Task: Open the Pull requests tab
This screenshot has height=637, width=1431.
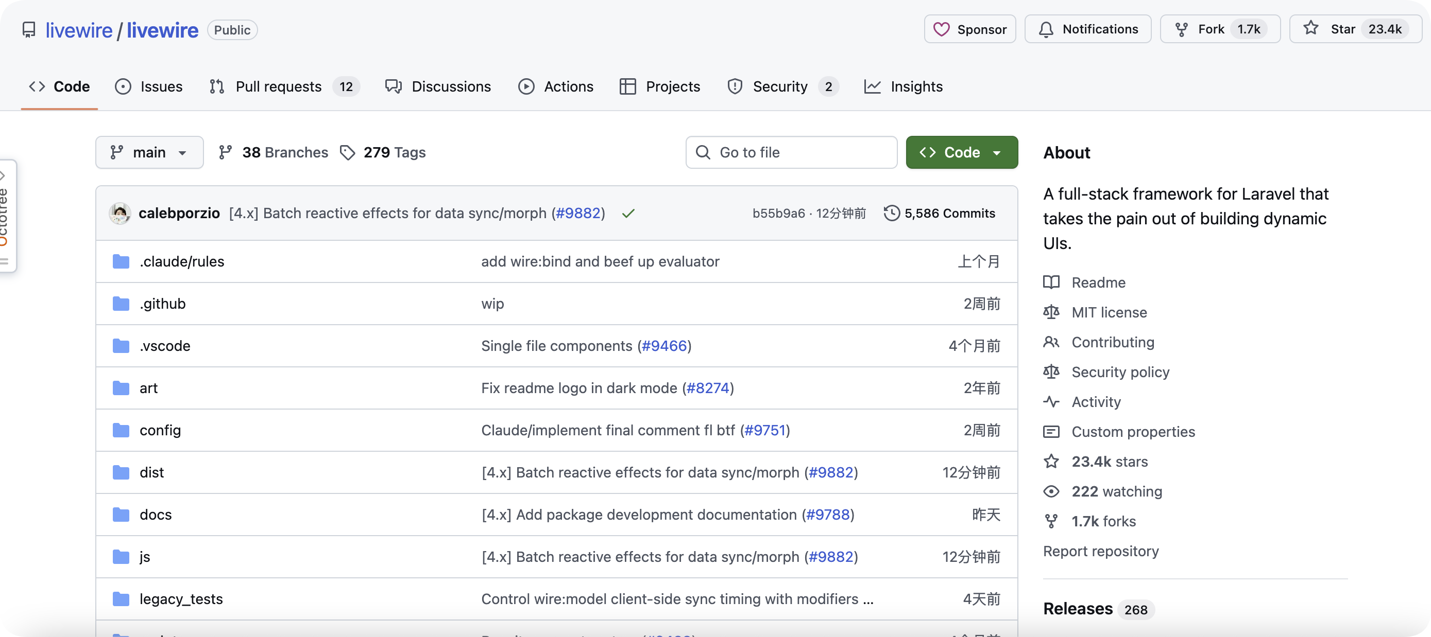Action: coord(278,86)
